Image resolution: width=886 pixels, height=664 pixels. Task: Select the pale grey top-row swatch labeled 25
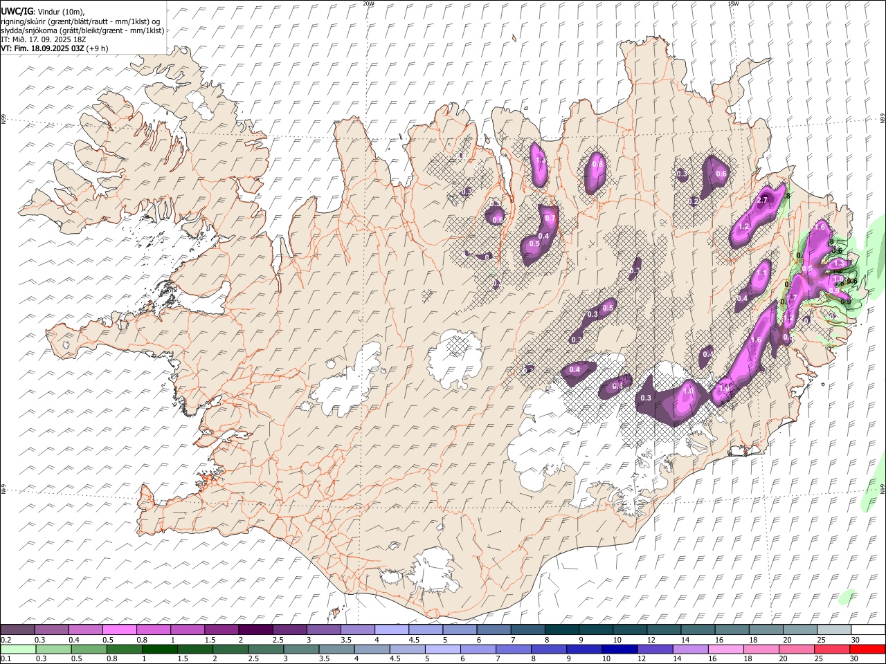[x=833, y=630]
